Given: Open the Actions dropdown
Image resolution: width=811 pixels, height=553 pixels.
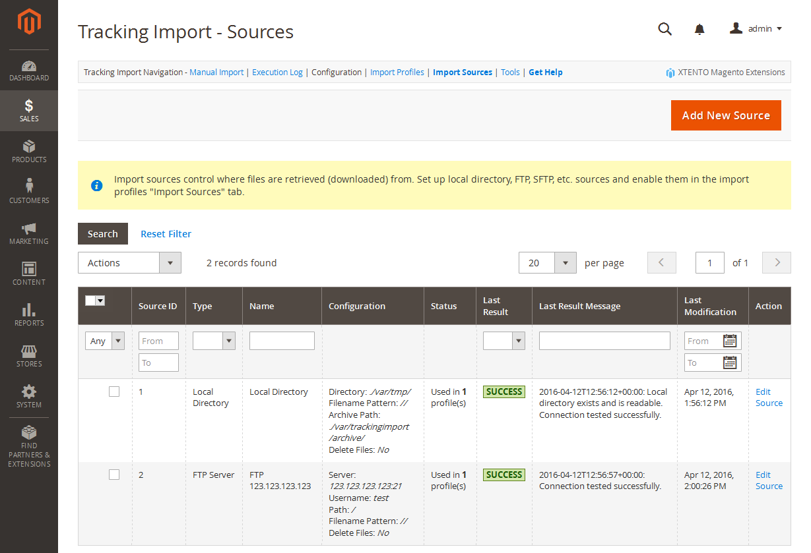Looking at the screenshot, I should pyautogui.click(x=129, y=262).
